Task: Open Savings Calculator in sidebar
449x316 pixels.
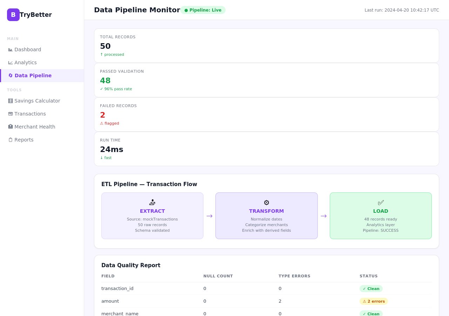Action: point(37,101)
